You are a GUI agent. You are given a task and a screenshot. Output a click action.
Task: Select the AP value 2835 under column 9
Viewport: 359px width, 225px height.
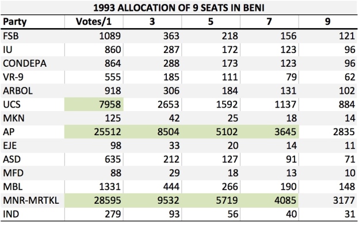(x=328, y=132)
